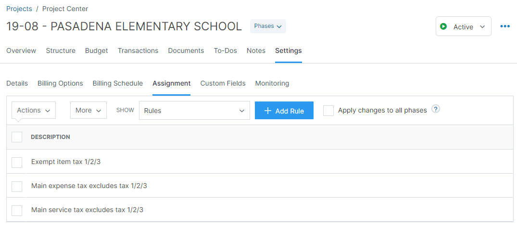Switch to the Transactions tab
517x227 pixels.
pyautogui.click(x=138, y=51)
